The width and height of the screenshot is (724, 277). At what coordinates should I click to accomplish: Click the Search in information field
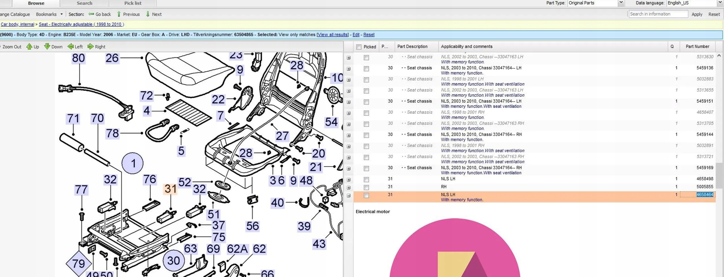click(658, 14)
